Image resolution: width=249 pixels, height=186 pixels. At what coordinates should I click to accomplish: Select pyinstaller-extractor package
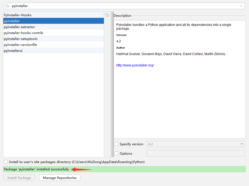tap(53, 27)
